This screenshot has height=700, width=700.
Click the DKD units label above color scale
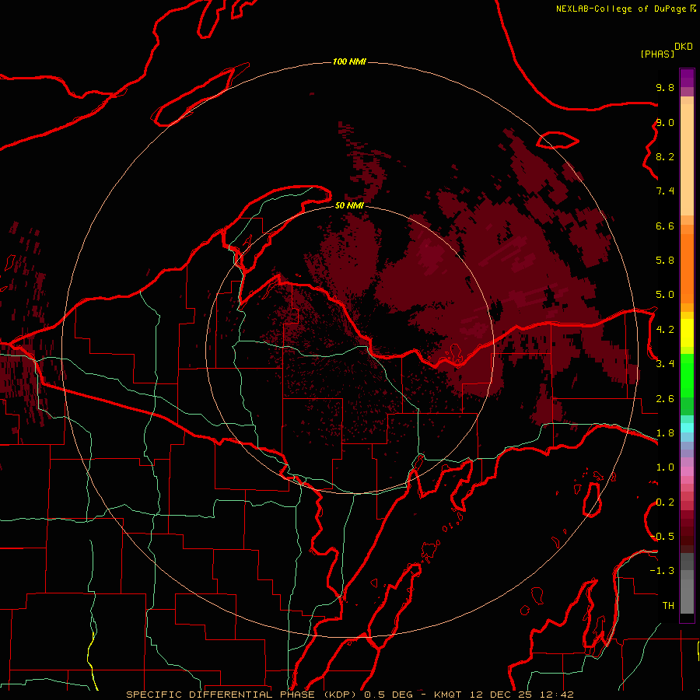coord(684,47)
